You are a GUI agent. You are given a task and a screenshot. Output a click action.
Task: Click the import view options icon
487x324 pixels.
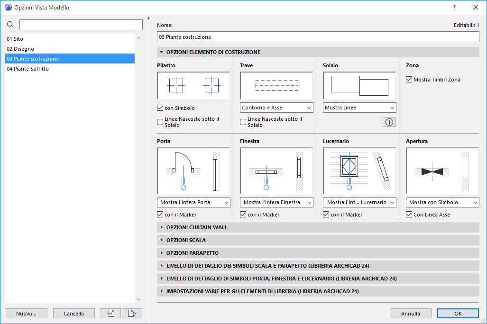110,313
